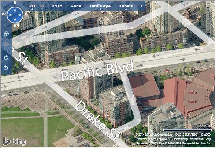Zoom in with the magnifier plus icon
This screenshot has height=148, width=215.
6,34
